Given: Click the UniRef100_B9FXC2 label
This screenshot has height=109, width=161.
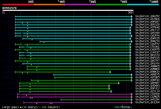Looking at the screenshot, I should click(x=147, y=89).
